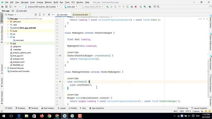This screenshot has height=119, width=212.
Task: Open Search Everywhere magnifier icon
Action: (158, 7)
